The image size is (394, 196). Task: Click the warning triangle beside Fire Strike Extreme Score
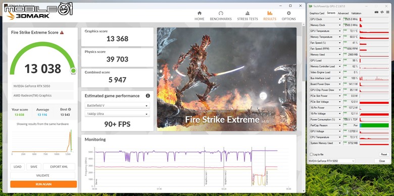click(62, 33)
